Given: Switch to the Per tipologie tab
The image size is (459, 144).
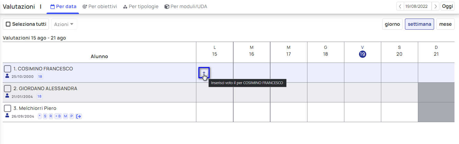Looking at the screenshot, I should (140, 7).
